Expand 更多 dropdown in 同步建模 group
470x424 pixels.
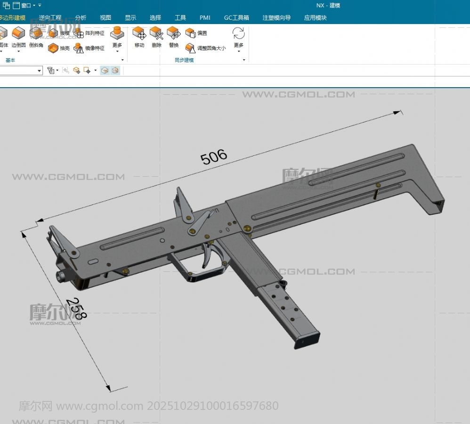(239, 39)
